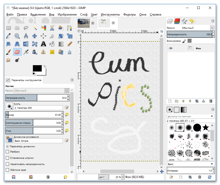The width and height of the screenshot is (220, 185).
Task: Enable the Разброс checkbox
Action: coord(7,152)
